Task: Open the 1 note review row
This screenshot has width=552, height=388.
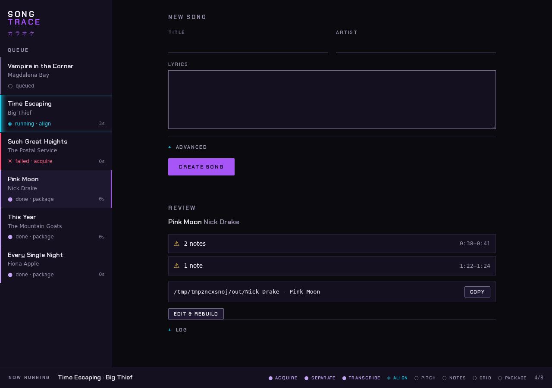Action: (332, 266)
